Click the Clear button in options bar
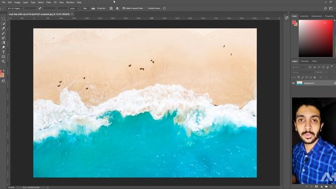 click(85, 8)
